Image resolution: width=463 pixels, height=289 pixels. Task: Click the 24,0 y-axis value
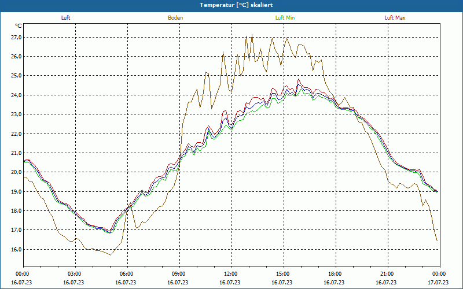16,95
